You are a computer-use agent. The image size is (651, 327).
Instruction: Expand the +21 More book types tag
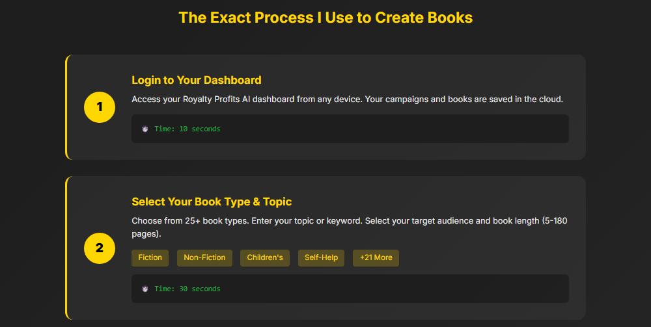376,257
